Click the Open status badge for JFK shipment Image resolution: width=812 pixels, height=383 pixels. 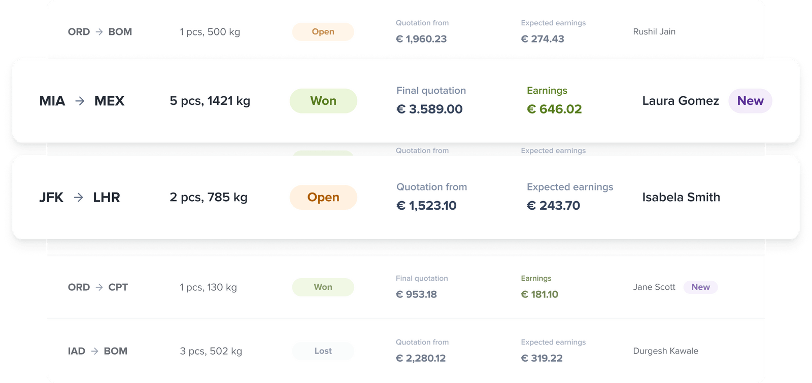coord(323,197)
